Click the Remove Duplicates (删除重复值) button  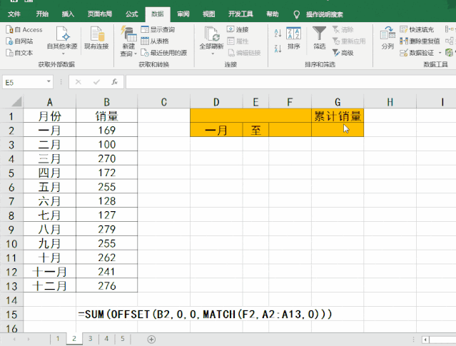click(405, 41)
